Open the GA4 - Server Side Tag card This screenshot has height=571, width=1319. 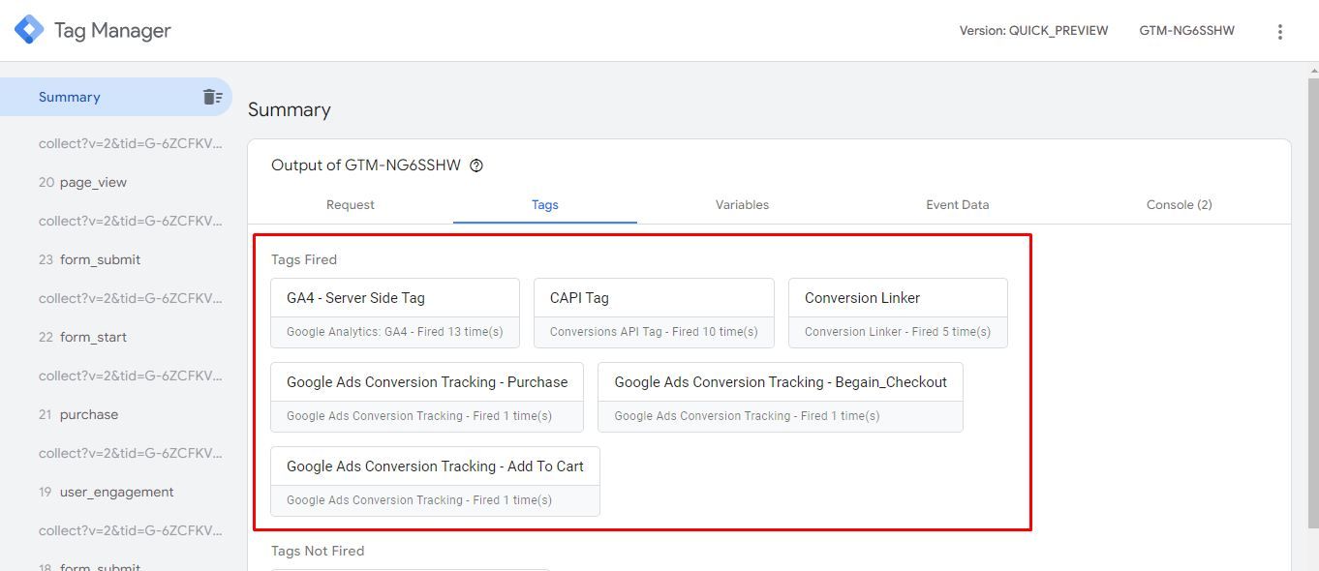tap(395, 314)
